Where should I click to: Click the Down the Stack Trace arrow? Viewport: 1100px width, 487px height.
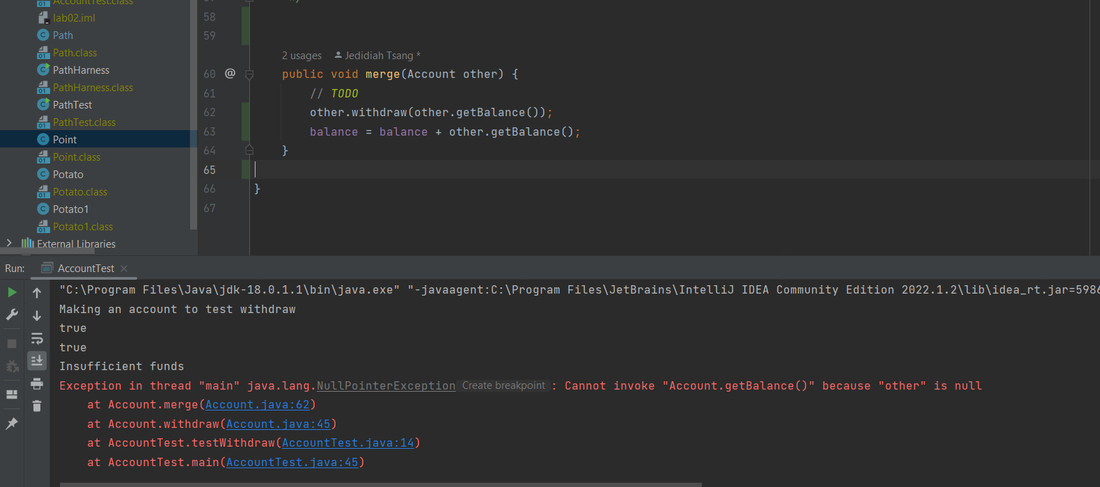pos(37,316)
